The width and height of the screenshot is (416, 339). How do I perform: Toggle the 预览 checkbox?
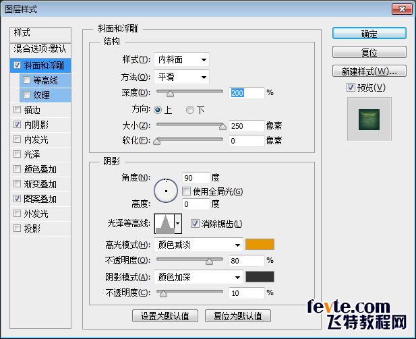coord(351,87)
